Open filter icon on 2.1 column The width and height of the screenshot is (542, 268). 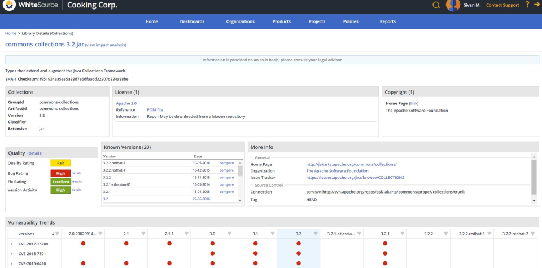pyautogui.click(x=143, y=234)
